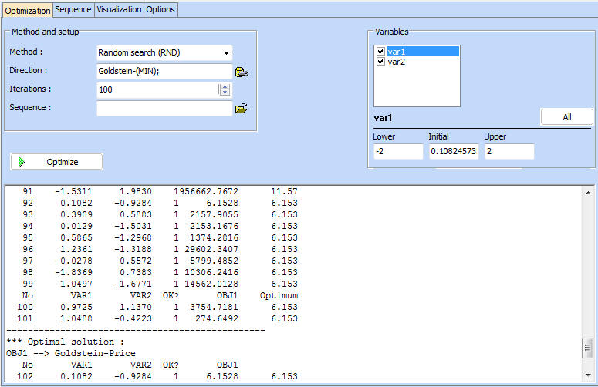
Task: Click the All variables button
Action: [x=566, y=117]
